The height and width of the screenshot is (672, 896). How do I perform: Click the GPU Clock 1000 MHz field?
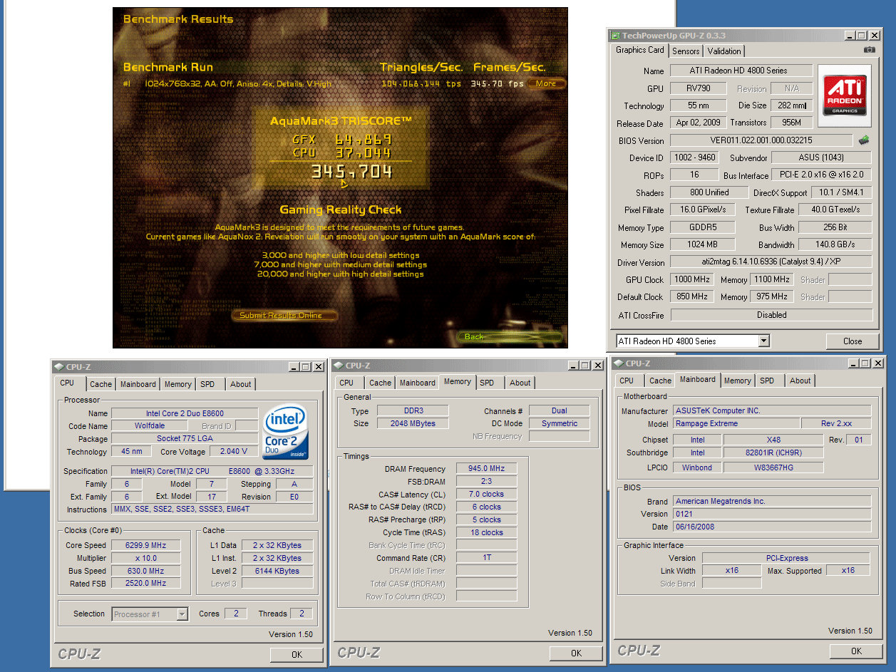click(x=694, y=279)
